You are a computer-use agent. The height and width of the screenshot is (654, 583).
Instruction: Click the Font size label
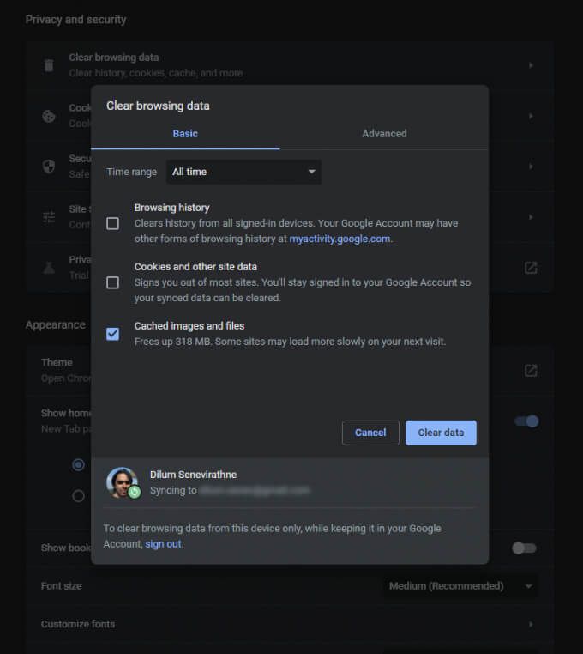tap(61, 586)
